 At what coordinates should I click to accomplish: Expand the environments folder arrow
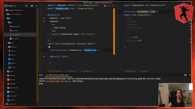7,47
